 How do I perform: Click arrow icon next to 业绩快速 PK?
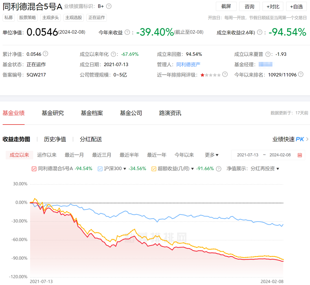coord(307,139)
